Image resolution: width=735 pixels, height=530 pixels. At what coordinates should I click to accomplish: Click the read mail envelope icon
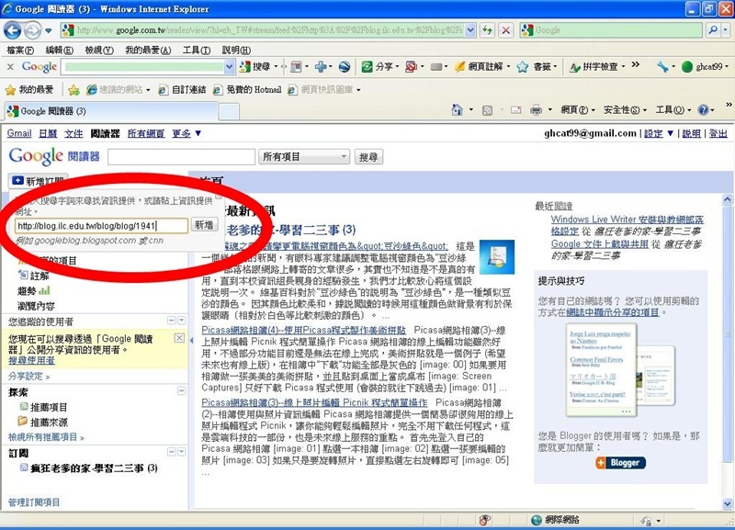(x=516, y=110)
